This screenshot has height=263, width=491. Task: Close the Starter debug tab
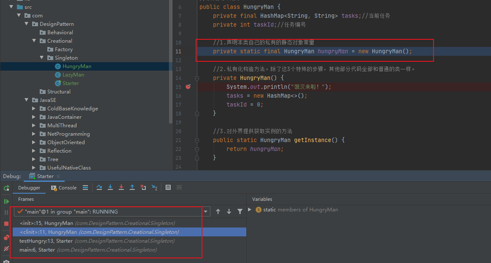tap(59, 176)
